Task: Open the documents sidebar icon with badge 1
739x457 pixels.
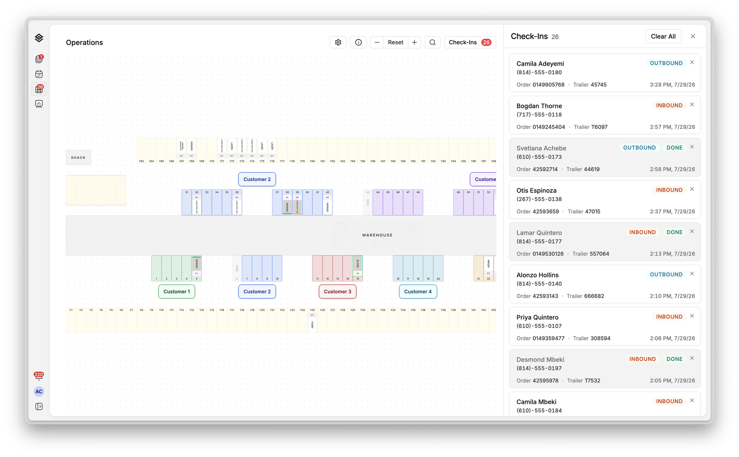Action: coord(39,59)
